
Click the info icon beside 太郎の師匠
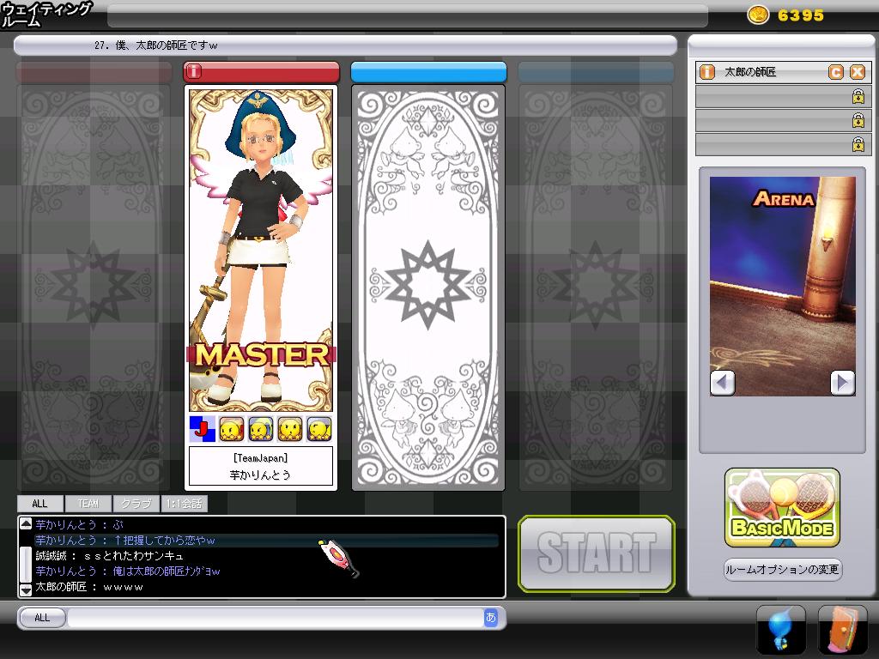coord(707,73)
